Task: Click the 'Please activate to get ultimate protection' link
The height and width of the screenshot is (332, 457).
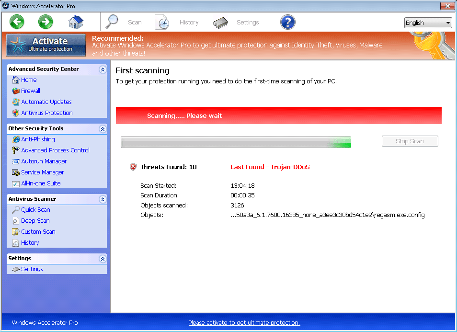Action: 244,323
